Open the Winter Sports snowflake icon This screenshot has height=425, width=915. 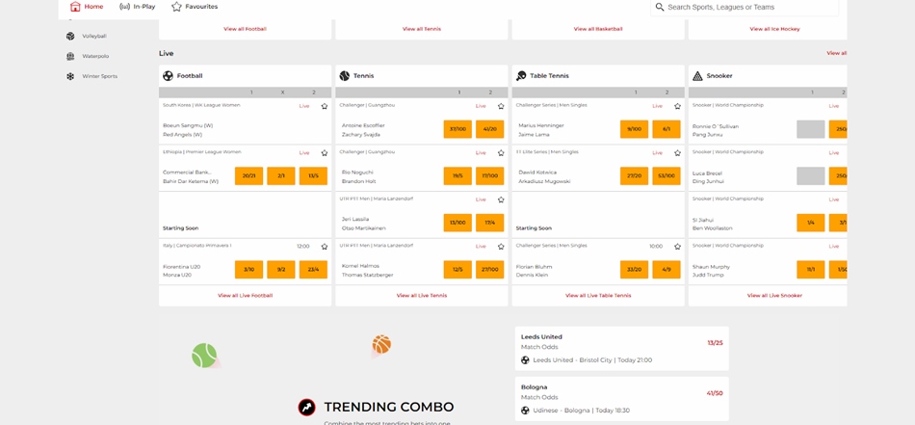(70, 76)
